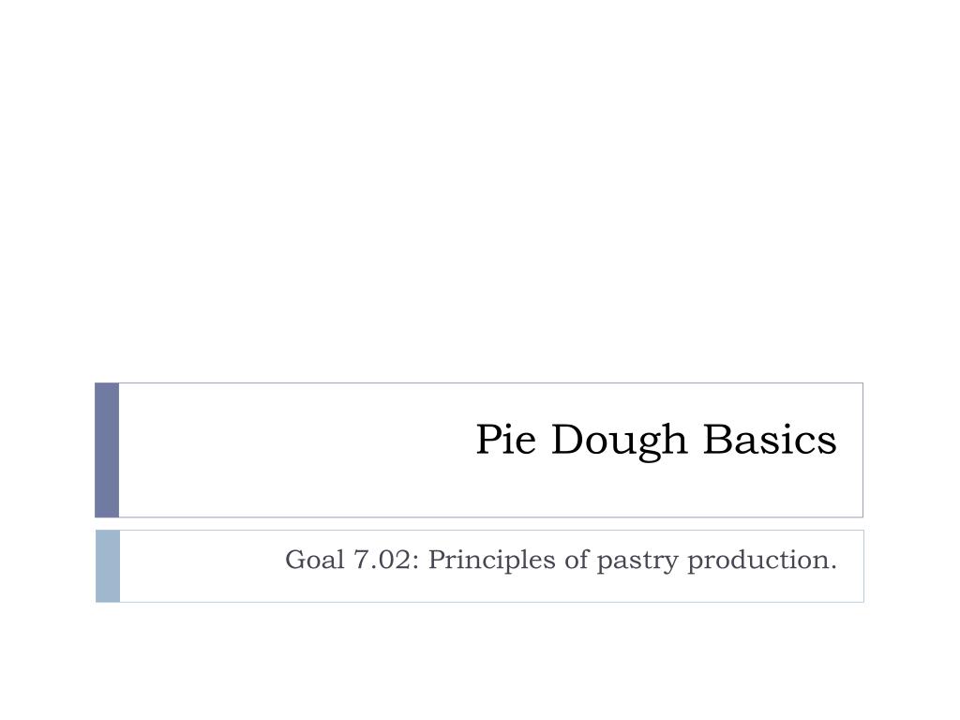Click the blank area below the subtitle box
Image resolution: width=960 pixels, height=720 pixels.
480,661
